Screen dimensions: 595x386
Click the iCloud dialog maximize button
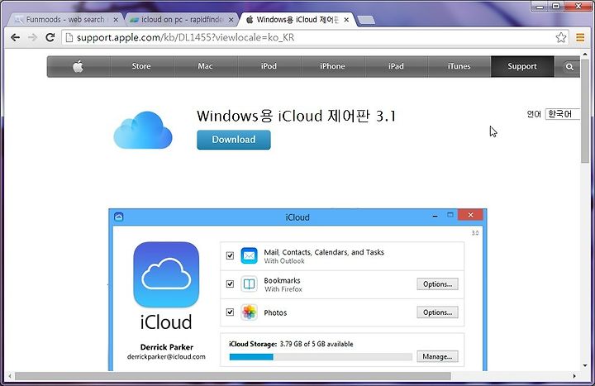[450, 215]
